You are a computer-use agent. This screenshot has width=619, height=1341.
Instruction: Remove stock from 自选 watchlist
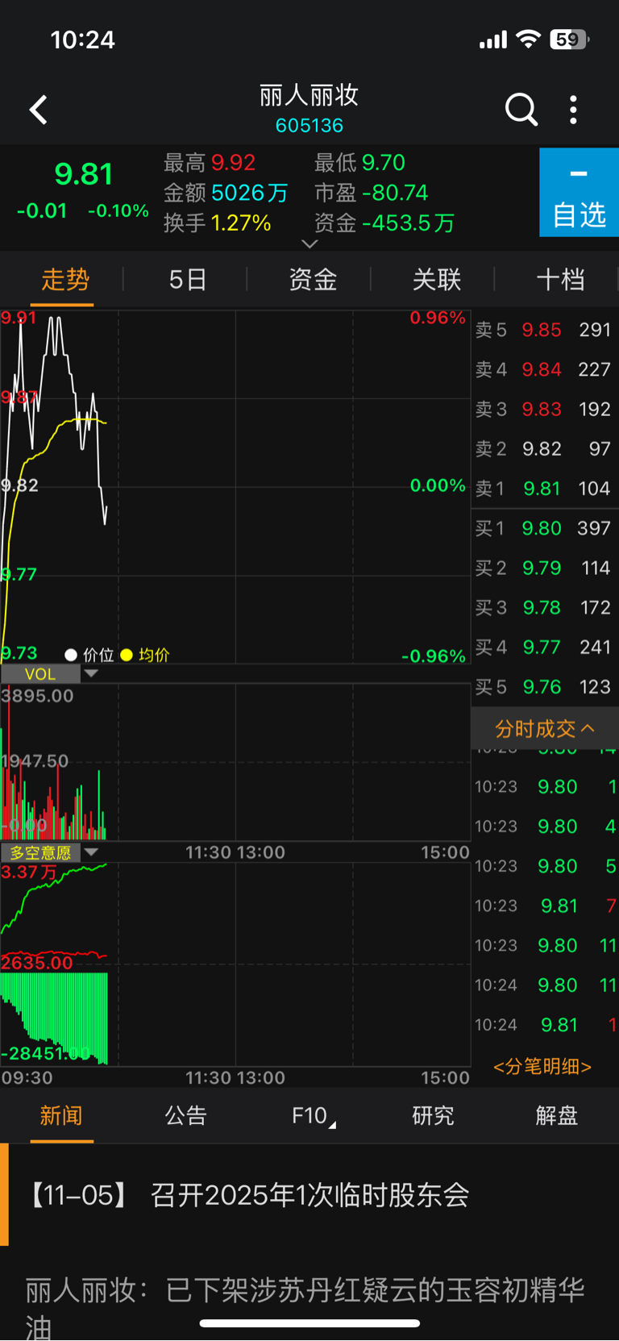coord(579,193)
